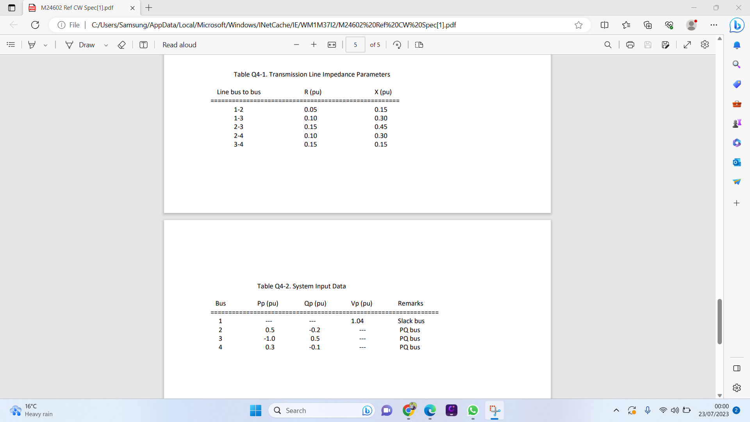Toggle page view layout button
This screenshot has width=750, height=422.
tap(419, 45)
